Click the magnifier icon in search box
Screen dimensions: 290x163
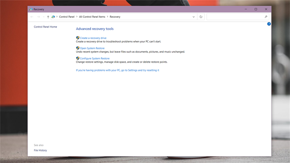coord(266,17)
